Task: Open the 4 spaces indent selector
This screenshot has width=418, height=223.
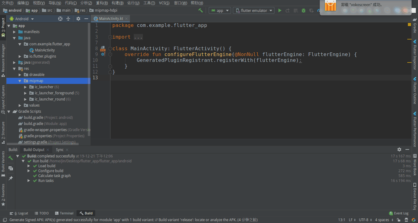Action: 384,220
